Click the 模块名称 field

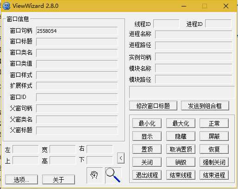194,68
